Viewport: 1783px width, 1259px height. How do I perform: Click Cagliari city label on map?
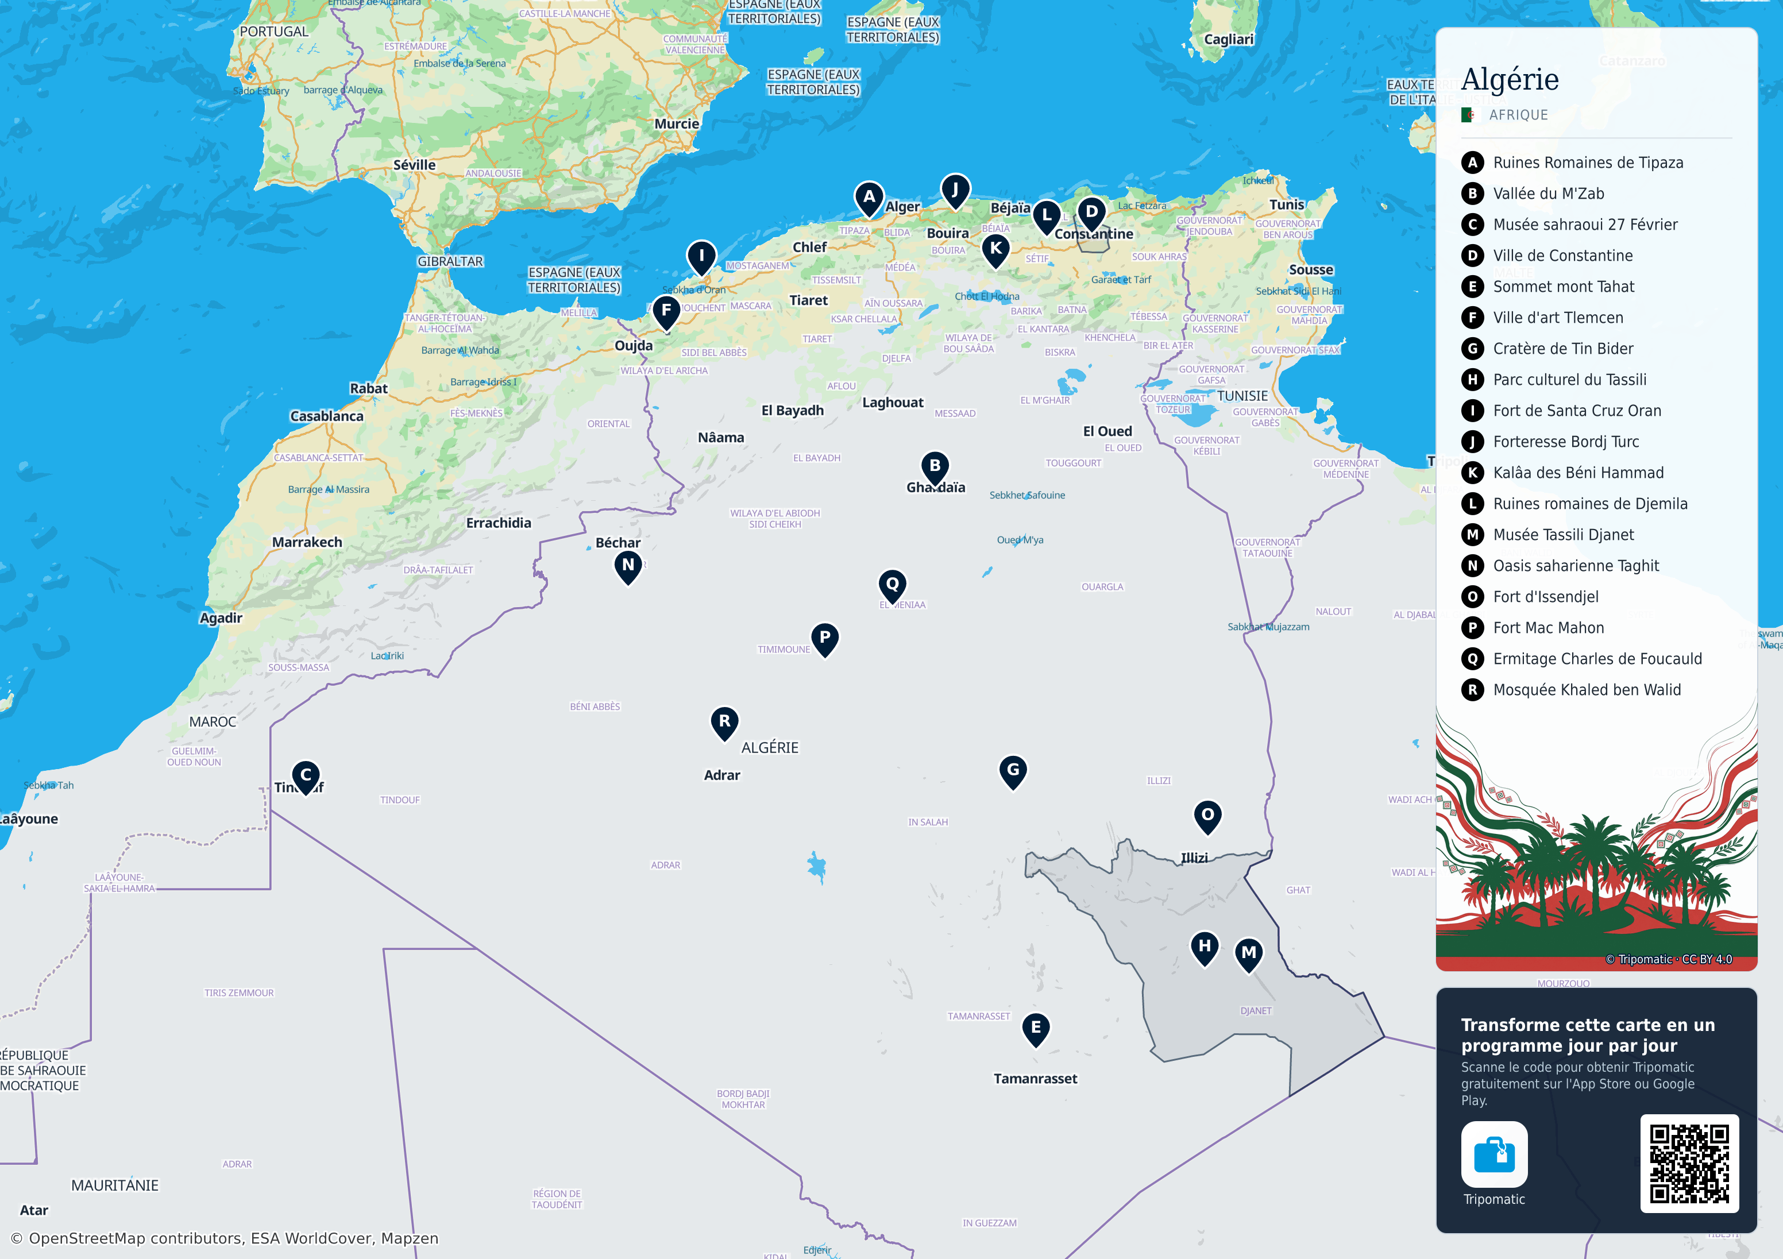pyautogui.click(x=1229, y=40)
